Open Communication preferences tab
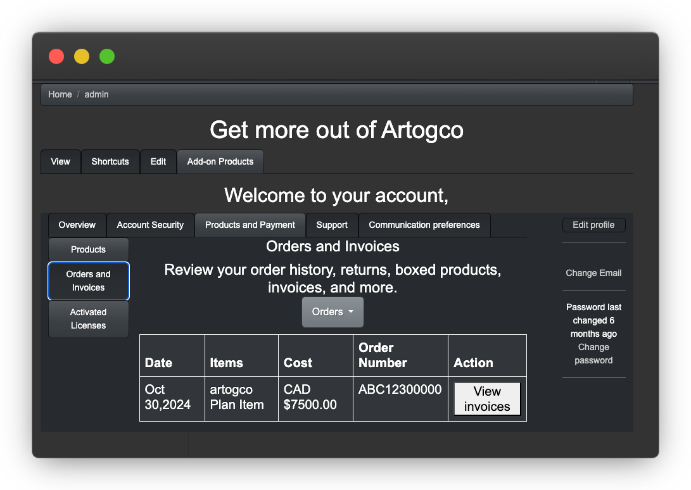Screen dimensions: 691x490 tap(424, 225)
